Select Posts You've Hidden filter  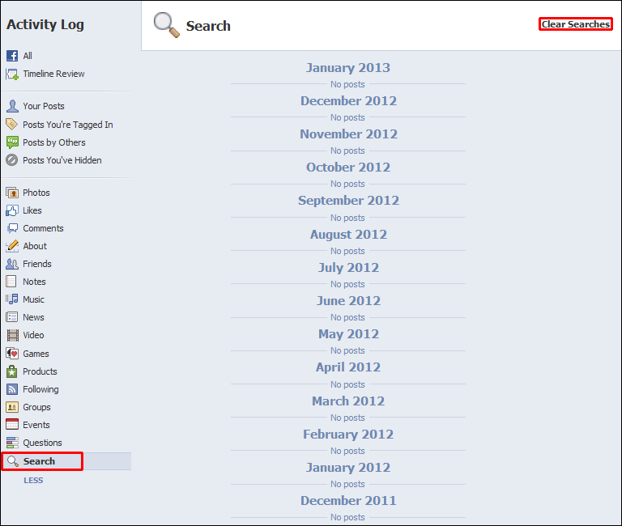coord(62,160)
